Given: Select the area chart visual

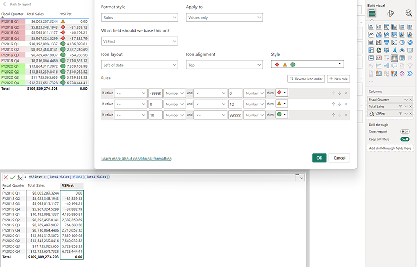Looking at the screenshot, I should (379, 34).
